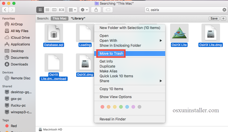Select shared computer desktop-gq...
228x132 pixels.
(x=18, y=92)
